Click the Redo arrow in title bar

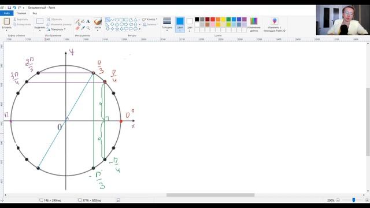(x=19, y=8)
